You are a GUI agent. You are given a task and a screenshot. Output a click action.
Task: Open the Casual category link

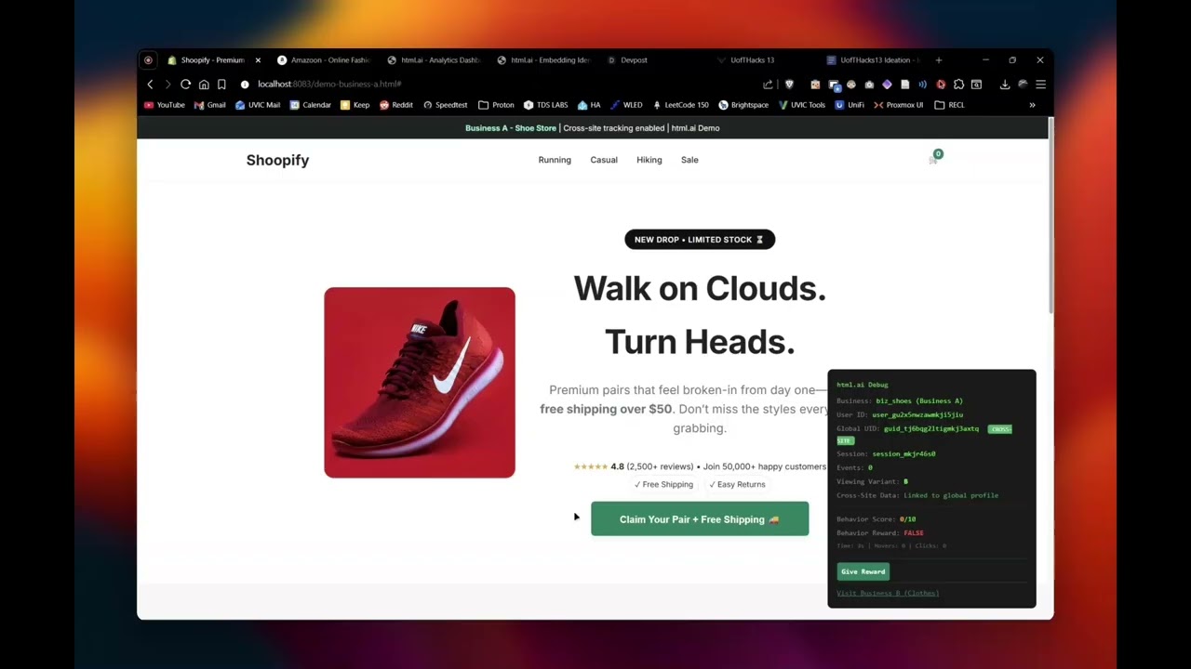coord(604,160)
